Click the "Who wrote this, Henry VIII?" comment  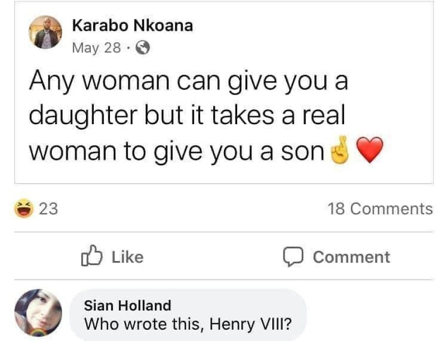[x=188, y=323]
